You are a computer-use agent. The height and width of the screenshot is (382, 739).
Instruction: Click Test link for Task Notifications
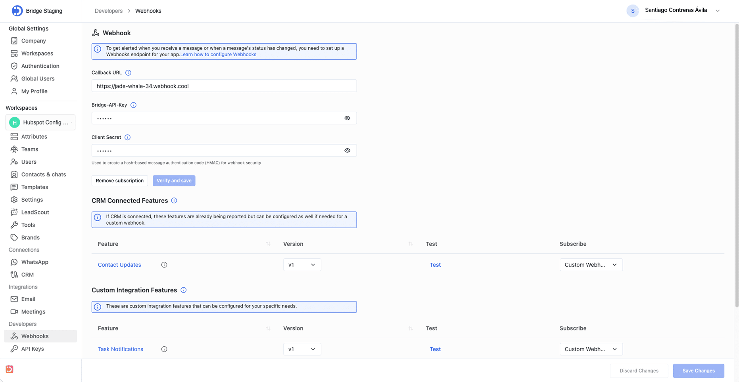(435, 349)
